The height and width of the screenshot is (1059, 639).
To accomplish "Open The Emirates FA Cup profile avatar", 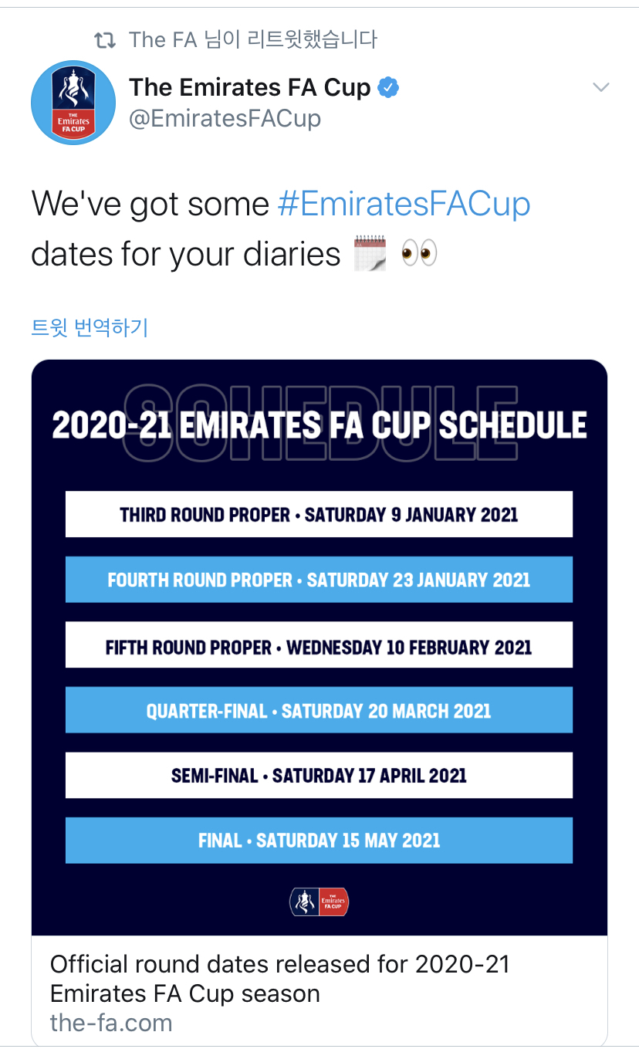I will (x=73, y=103).
